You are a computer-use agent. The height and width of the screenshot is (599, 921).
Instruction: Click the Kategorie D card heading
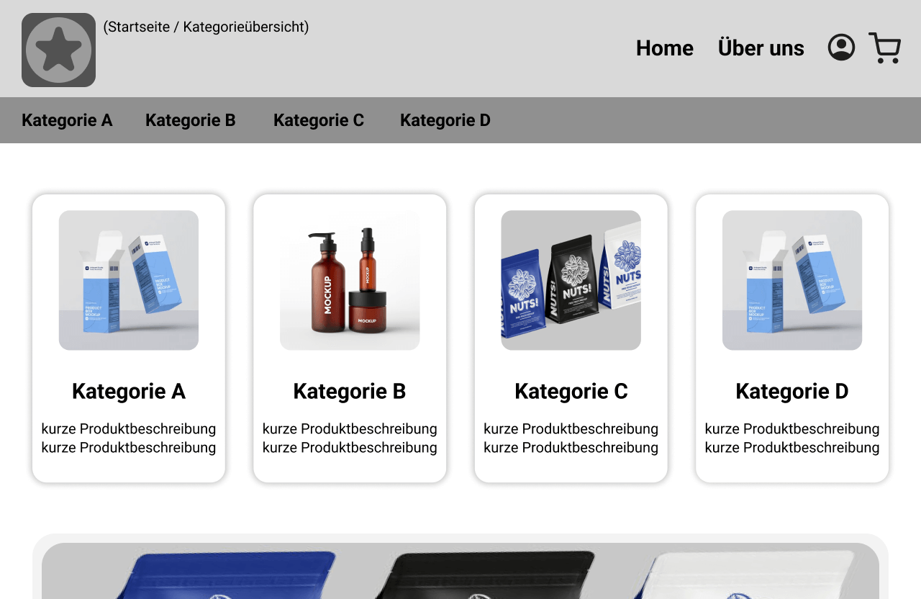point(792,392)
